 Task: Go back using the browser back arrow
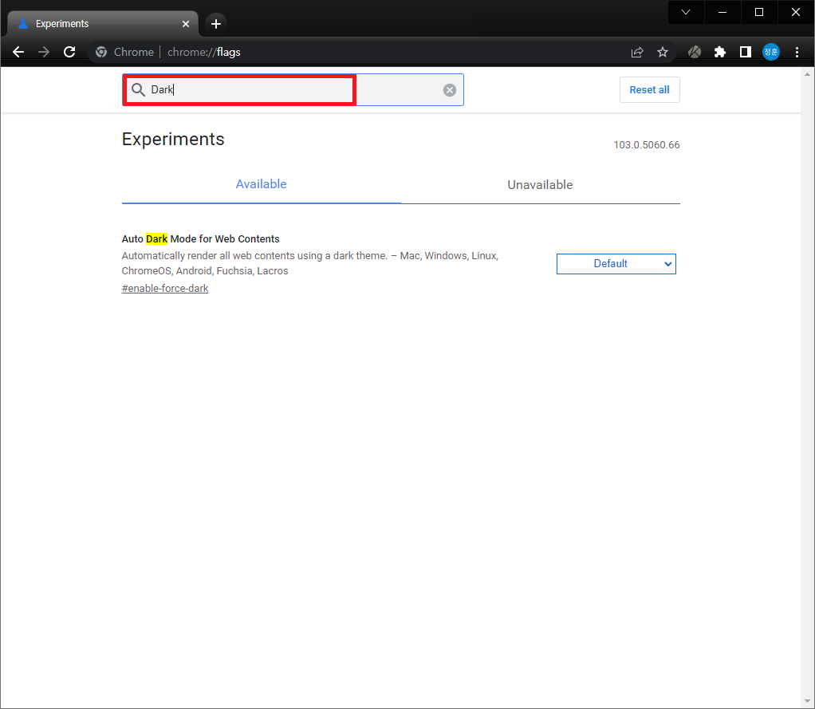[18, 52]
